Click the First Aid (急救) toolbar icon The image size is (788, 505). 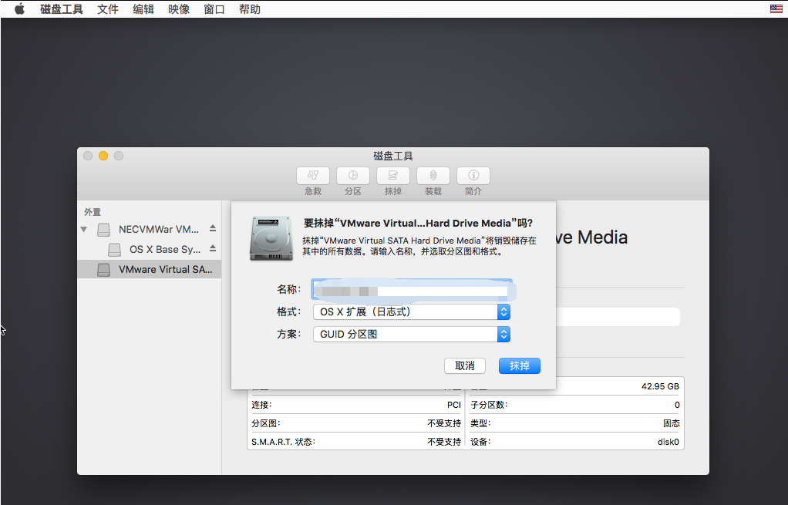click(312, 175)
